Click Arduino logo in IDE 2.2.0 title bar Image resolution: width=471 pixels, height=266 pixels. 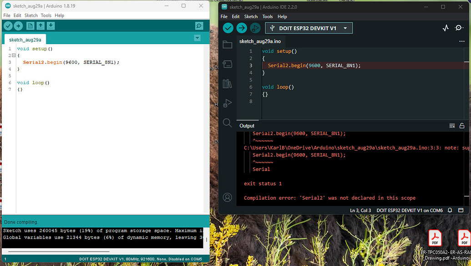pos(224,7)
